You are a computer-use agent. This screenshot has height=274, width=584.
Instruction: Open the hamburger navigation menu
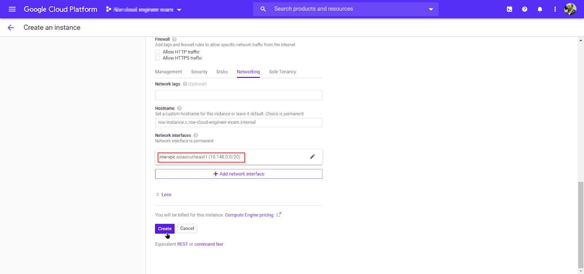pos(12,9)
